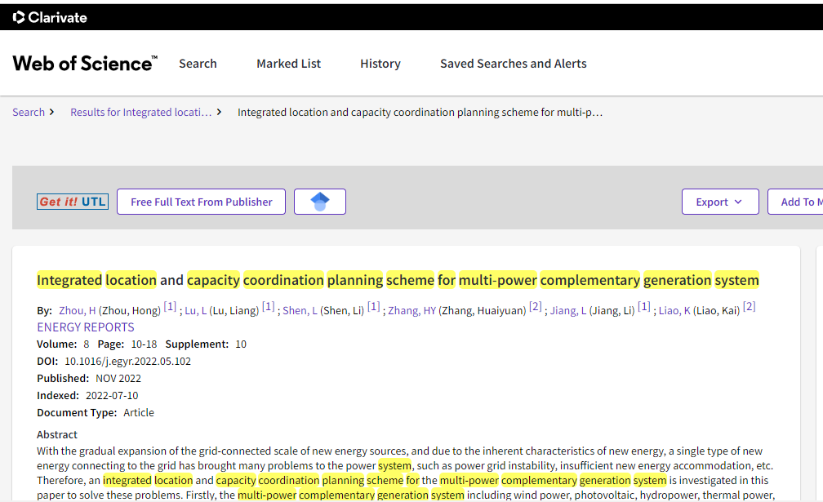Return to Results for Integrated locati… breadcrumb

coord(141,113)
